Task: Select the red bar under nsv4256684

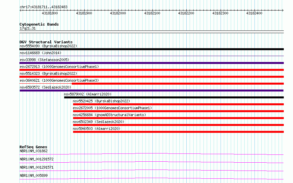Action: (178, 118)
